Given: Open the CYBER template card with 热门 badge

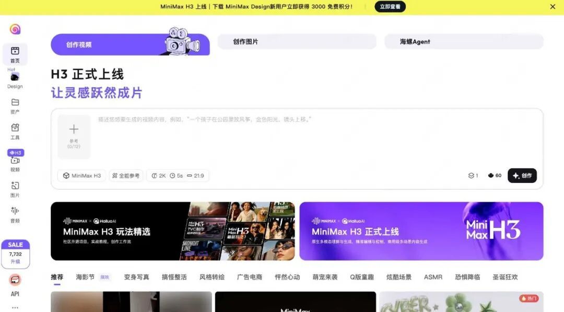Looking at the screenshot, I should pos(461,302).
